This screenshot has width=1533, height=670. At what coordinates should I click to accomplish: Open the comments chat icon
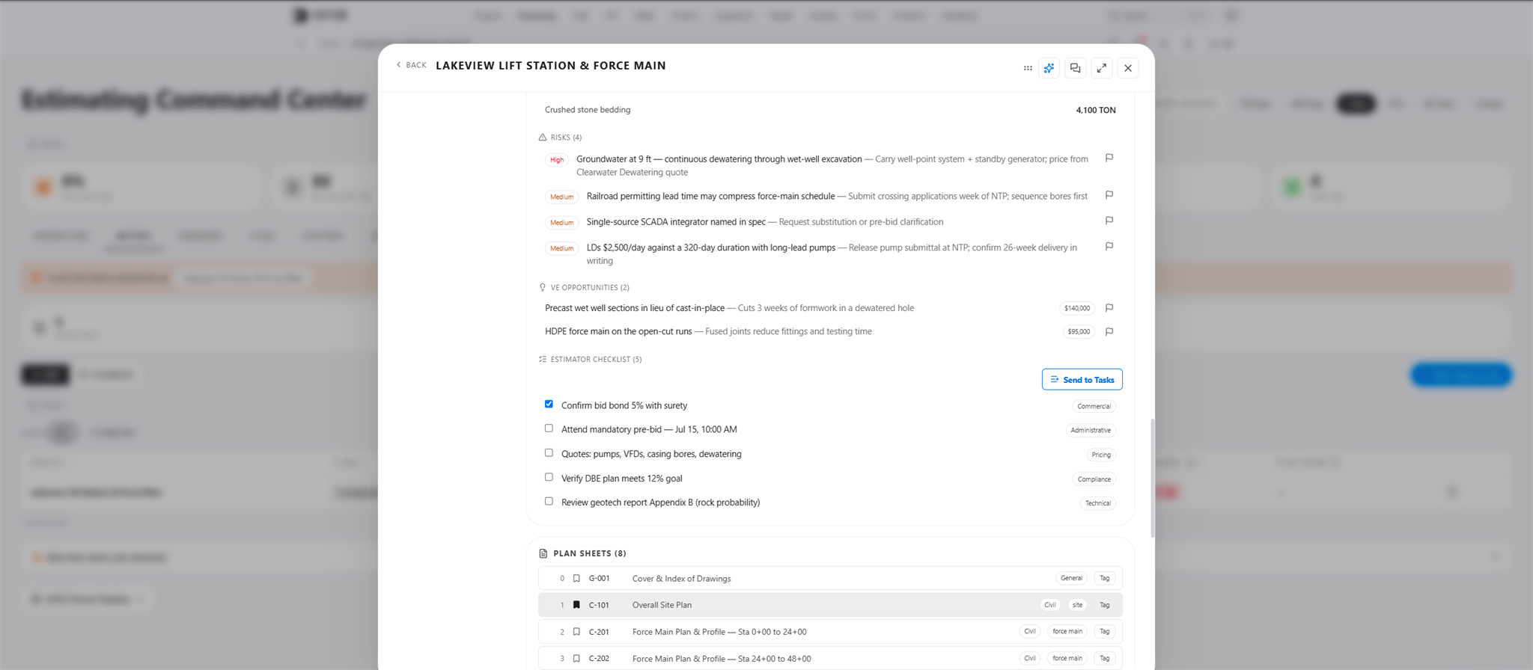tap(1076, 68)
